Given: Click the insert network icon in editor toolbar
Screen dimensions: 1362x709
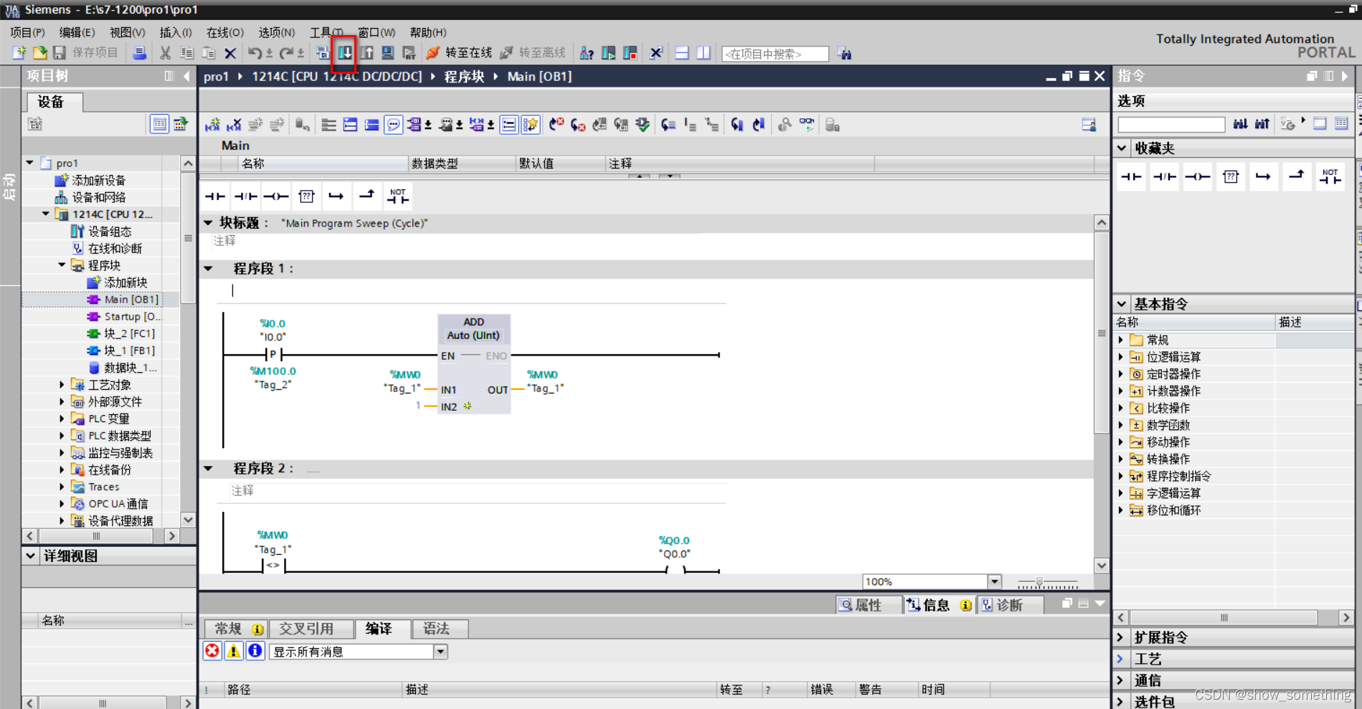Looking at the screenshot, I should point(212,125).
